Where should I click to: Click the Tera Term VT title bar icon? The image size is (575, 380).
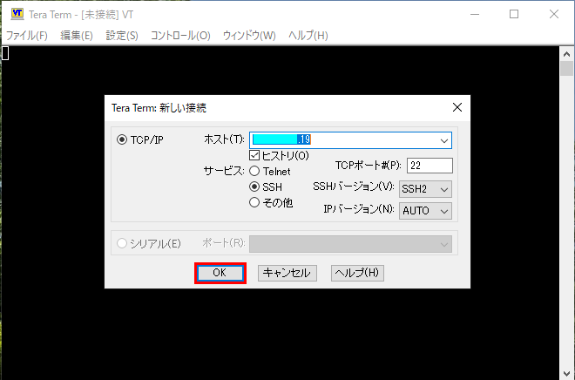tap(17, 14)
